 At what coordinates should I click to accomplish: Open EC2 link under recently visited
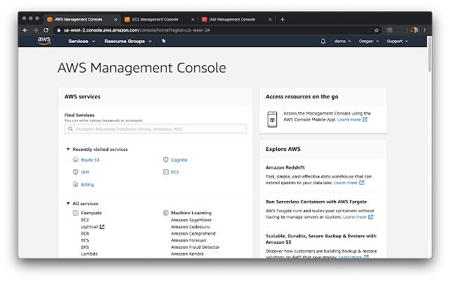[175, 172]
